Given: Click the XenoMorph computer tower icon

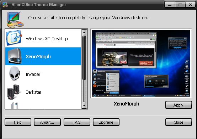Looking at the screenshot, I should pyautogui.click(x=15, y=56).
